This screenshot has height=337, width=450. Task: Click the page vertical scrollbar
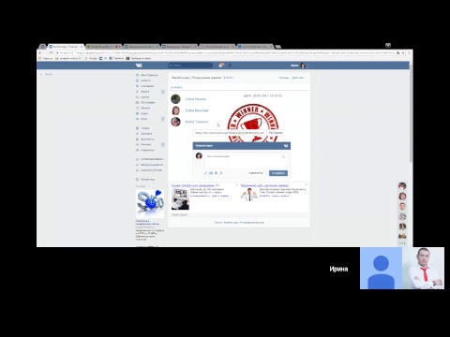(x=411, y=112)
